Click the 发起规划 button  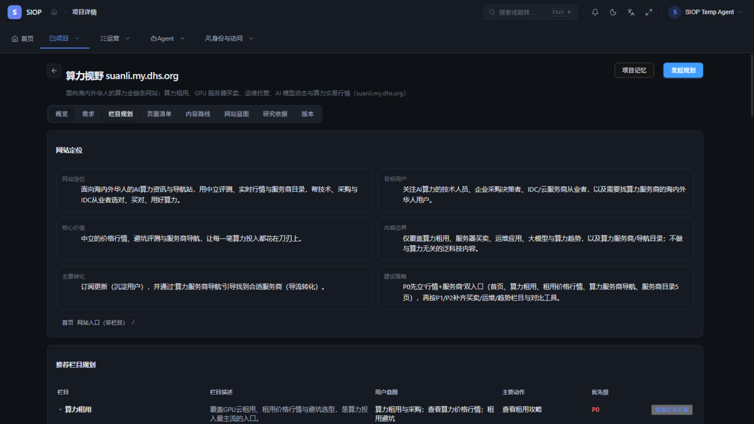tap(683, 70)
